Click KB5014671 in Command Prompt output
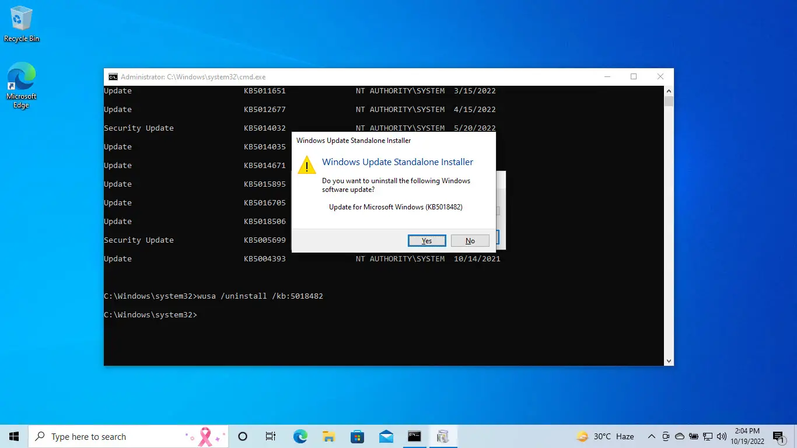The height and width of the screenshot is (448, 797). pyautogui.click(x=265, y=166)
